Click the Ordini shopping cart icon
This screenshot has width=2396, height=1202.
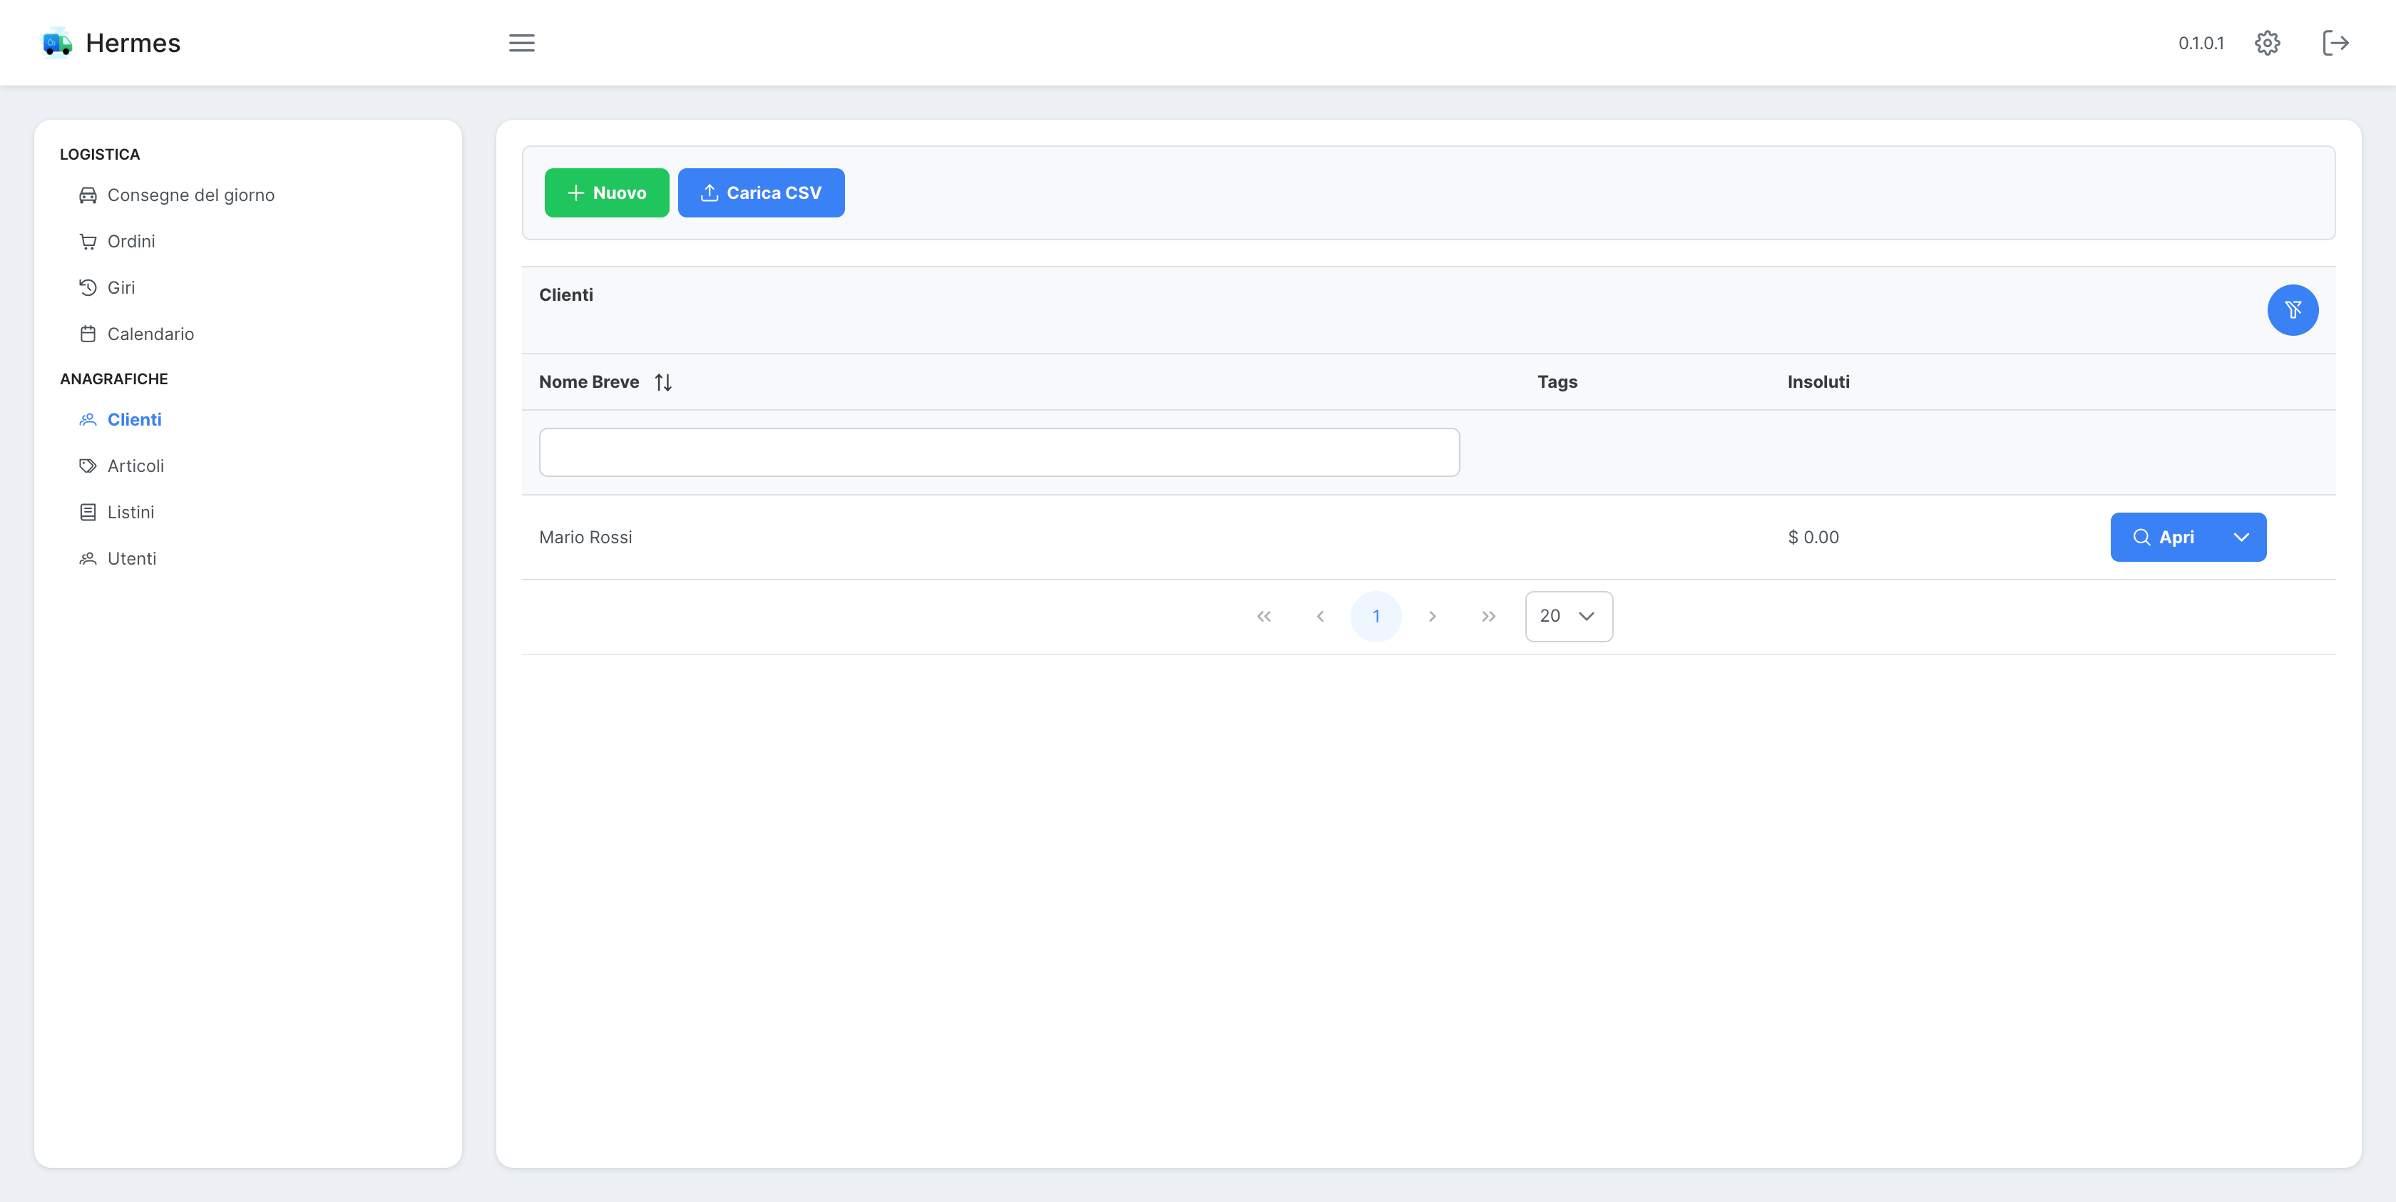tap(88, 241)
